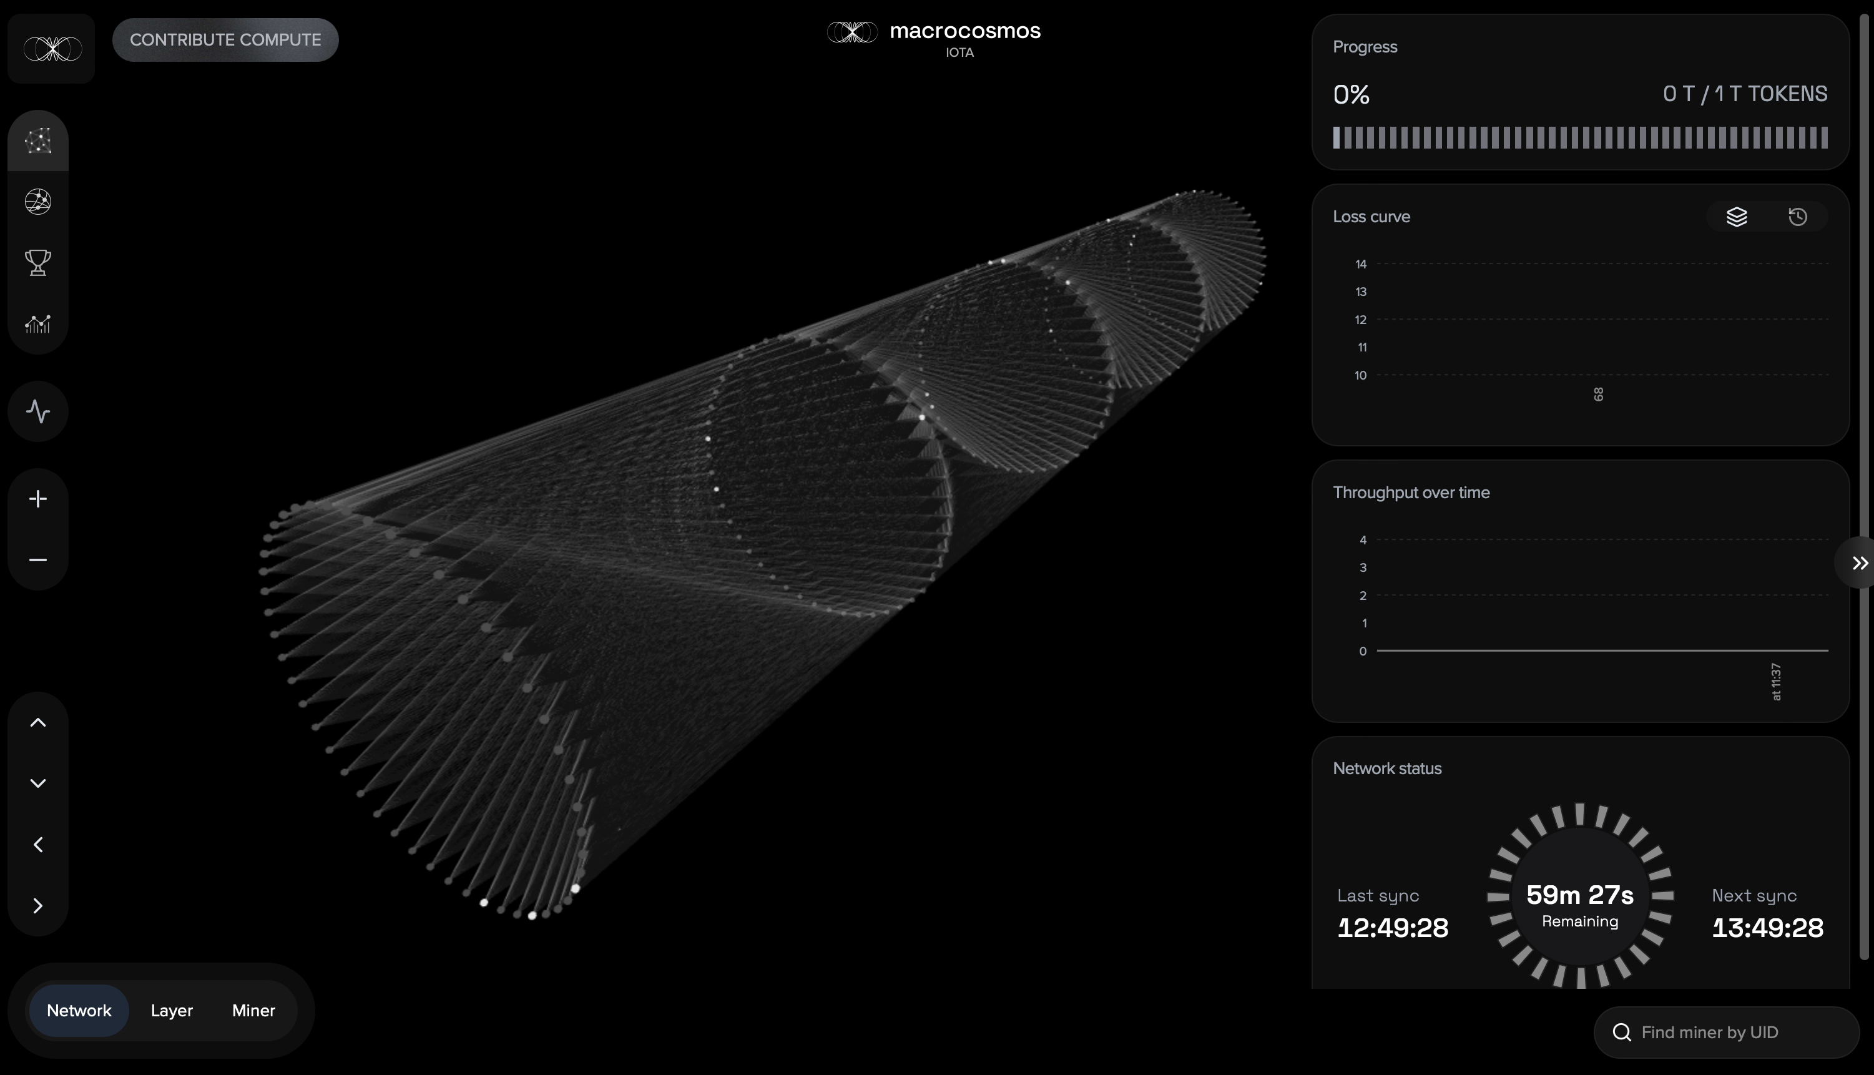Open the bar chart statistics icon
The height and width of the screenshot is (1075, 1874).
coord(37,323)
